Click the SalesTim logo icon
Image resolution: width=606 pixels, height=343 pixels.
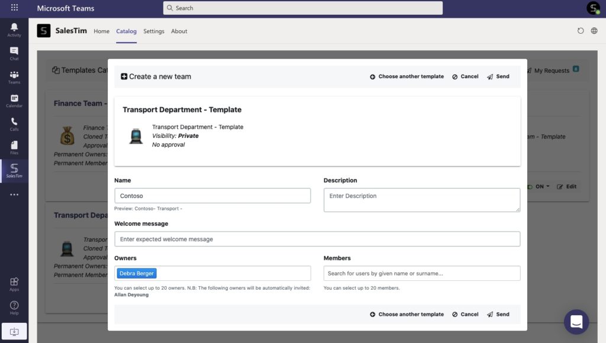click(44, 31)
